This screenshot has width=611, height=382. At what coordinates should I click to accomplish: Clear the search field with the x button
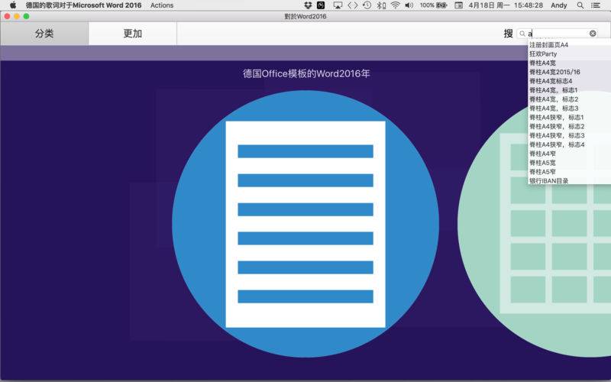point(593,34)
